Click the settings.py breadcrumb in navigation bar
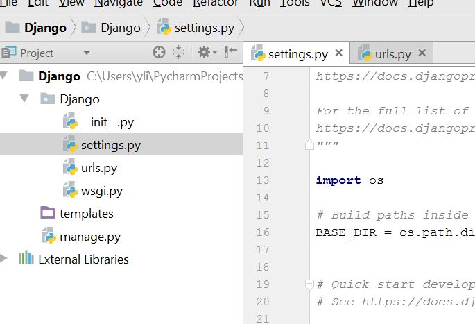The width and height of the screenshot is (475, 324). [196, 28]
